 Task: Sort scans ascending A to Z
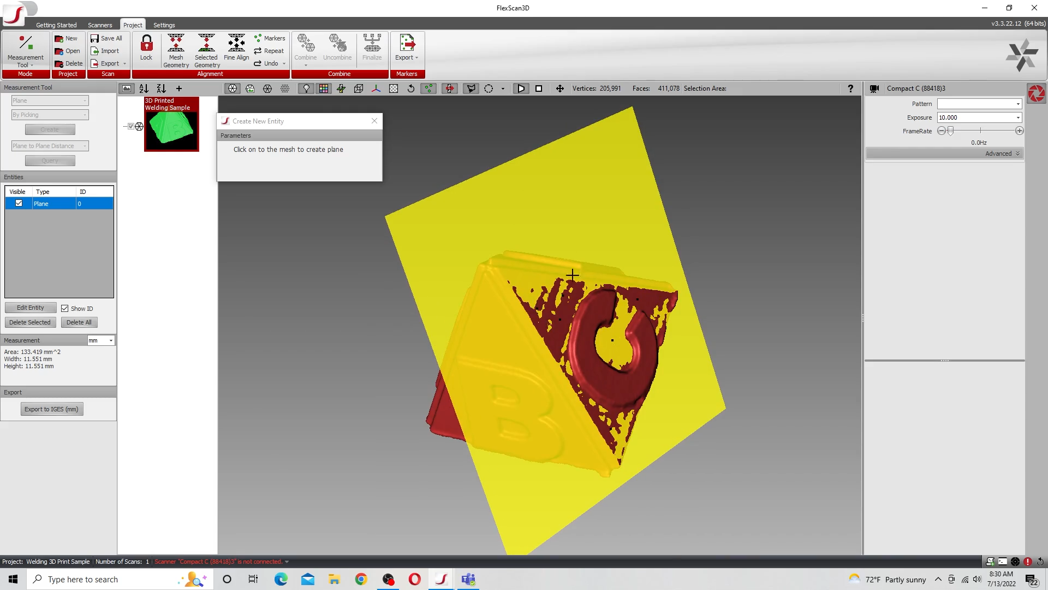(144, 88)
